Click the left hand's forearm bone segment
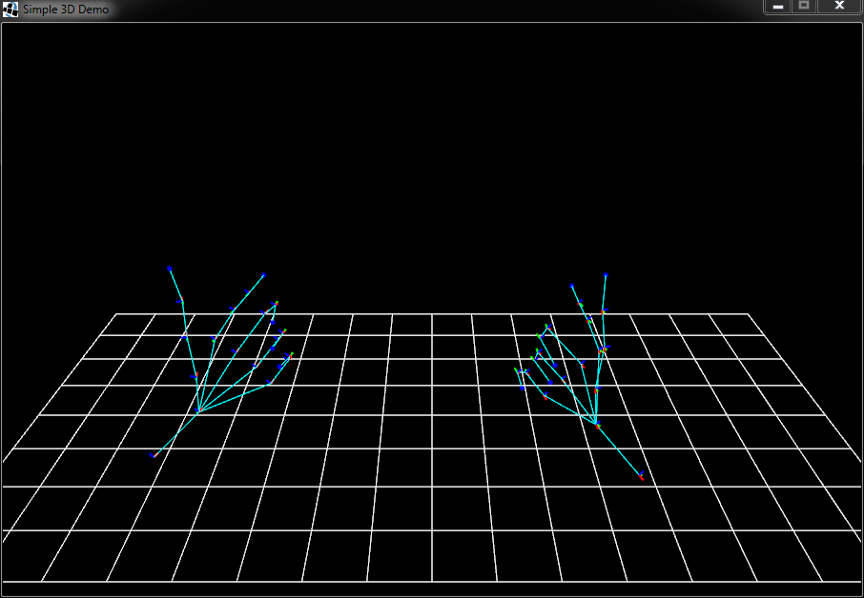864x598 pixels. coord(175,433)
